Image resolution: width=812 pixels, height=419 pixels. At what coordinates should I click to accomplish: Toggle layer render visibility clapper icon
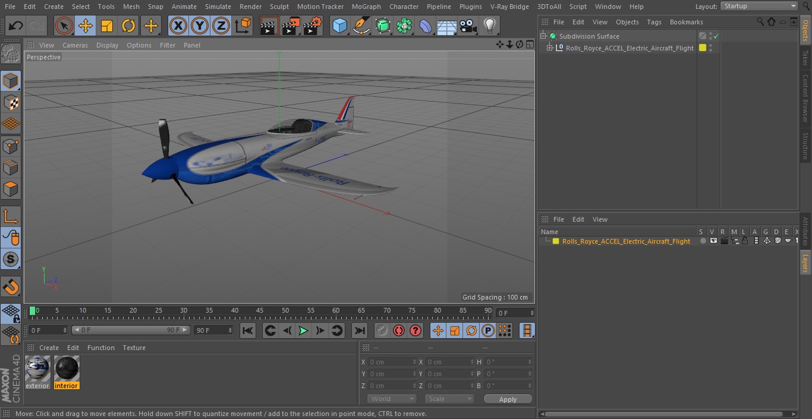[723, 241]
